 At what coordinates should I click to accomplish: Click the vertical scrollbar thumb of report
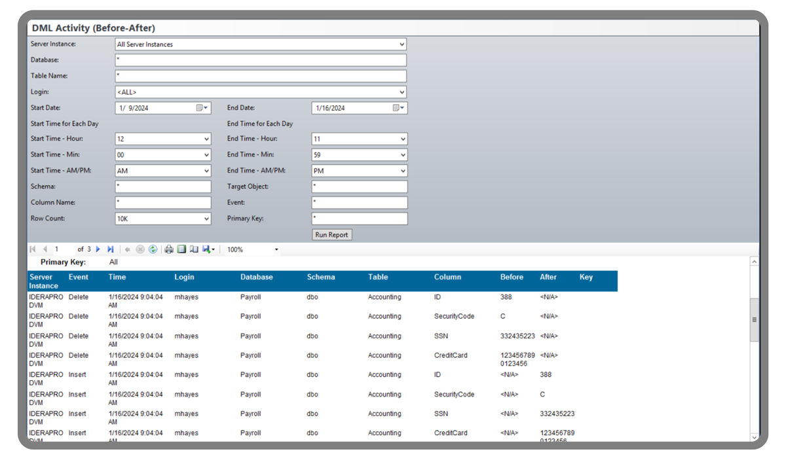coord(754,319)
